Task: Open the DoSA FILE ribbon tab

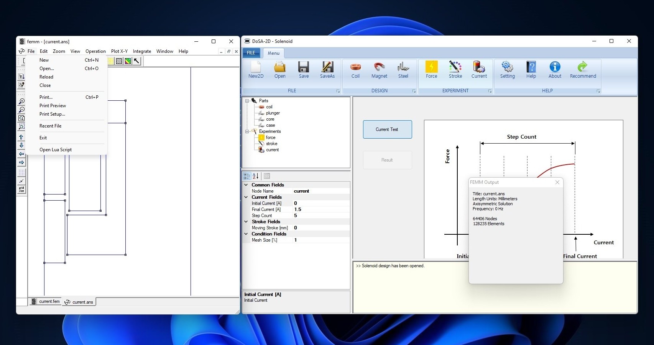Action: pos(251,53)
